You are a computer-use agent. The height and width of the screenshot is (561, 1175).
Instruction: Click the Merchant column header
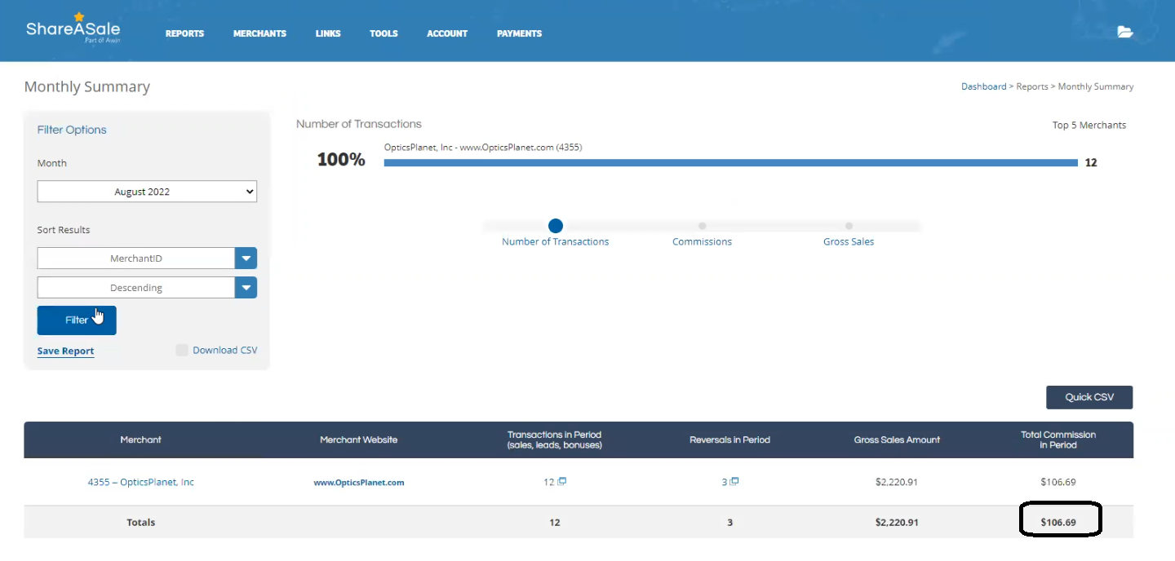pyautogui.click(x=141, y=440)
